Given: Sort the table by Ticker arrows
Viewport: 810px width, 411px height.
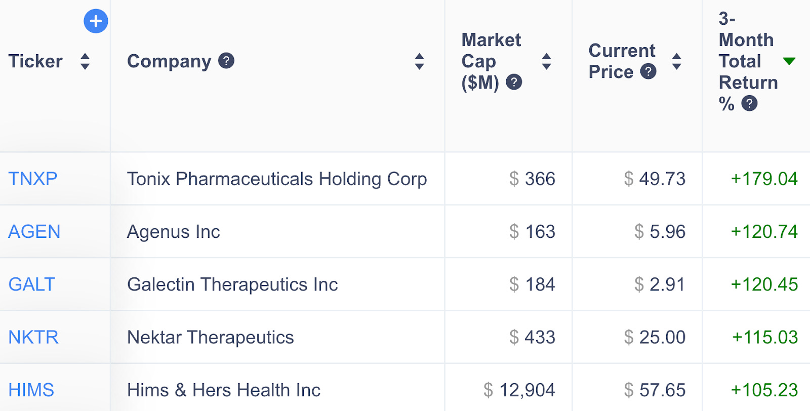Looking at the screenshot, I should click(85, 61).
